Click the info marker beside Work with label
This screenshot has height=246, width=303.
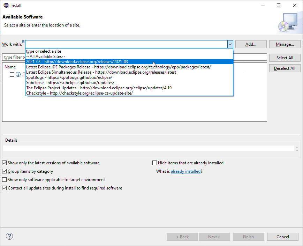pos(23,41)
